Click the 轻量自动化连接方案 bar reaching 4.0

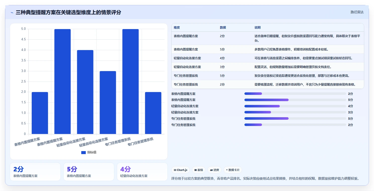(85, 92)
